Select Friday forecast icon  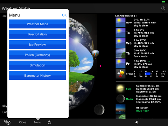pos(120,64)
